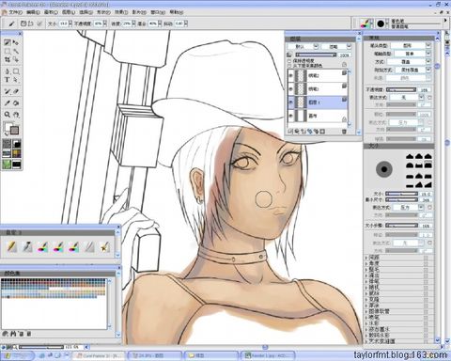Expand the 间距 brush control section

tap(366, 258)
